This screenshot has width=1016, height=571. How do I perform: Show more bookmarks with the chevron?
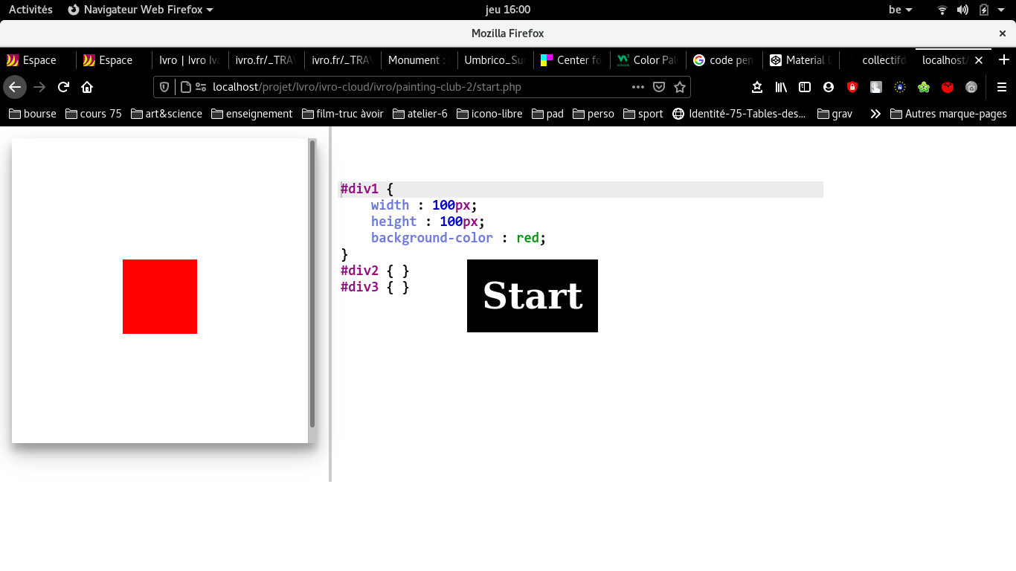[x=875, y=114]
